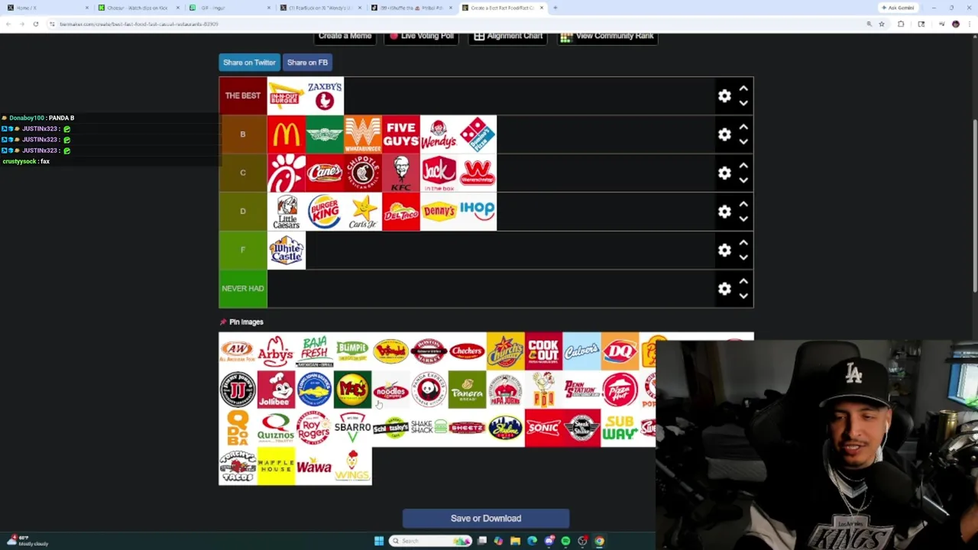This screenshot has width=978, height=550.
Task: Switch to the Home / X browser tab
Action: tap(46, 8)
